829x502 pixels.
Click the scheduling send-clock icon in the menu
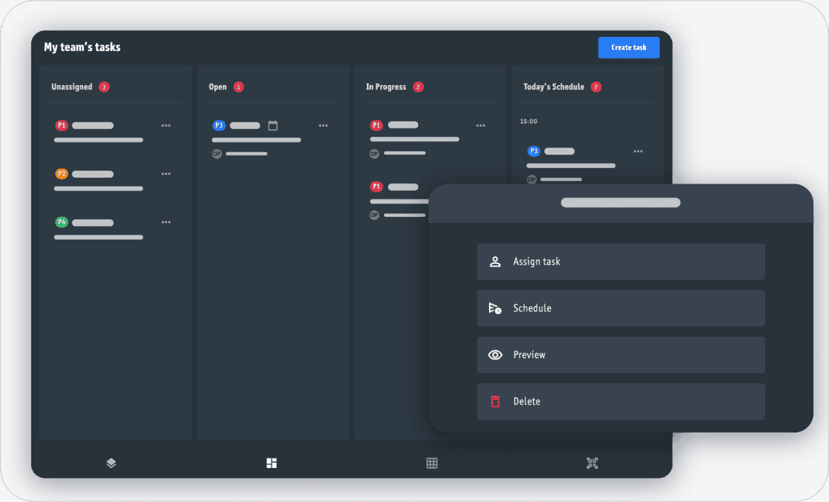pyautogui.click(x=495, y=308)
